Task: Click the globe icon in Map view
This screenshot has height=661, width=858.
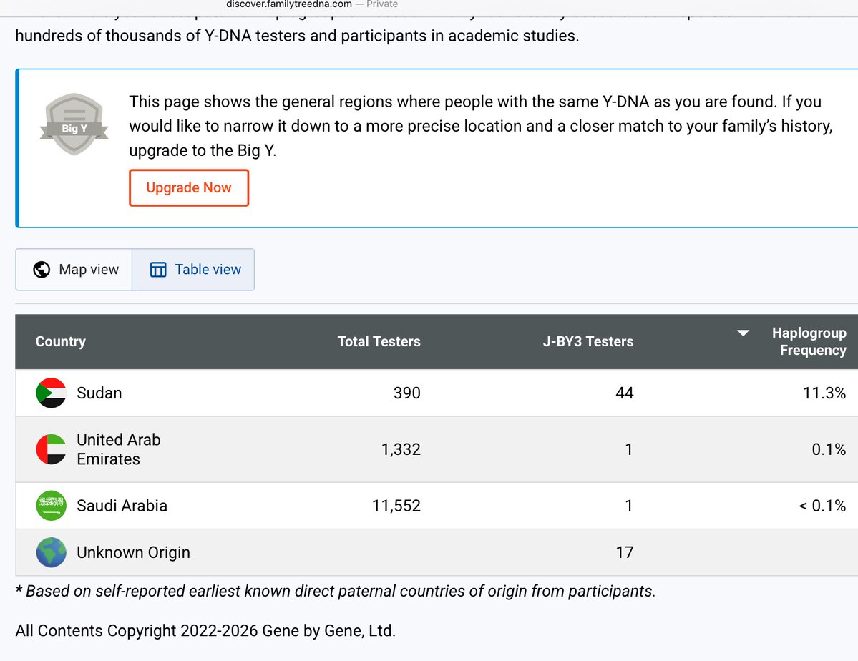Action: tap(42, 270)
